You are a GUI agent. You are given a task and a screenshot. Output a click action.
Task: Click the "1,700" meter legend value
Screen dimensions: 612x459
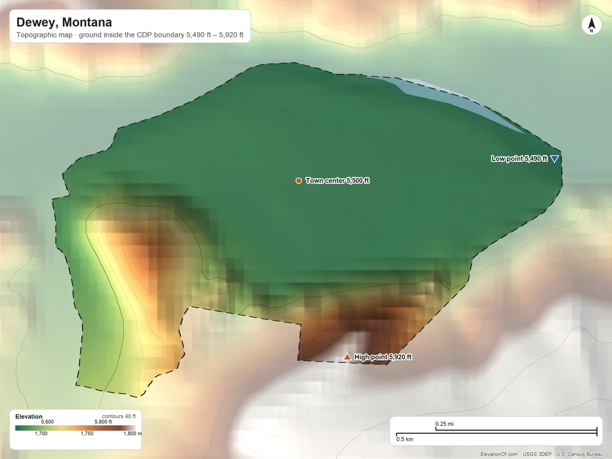(41, 433)
